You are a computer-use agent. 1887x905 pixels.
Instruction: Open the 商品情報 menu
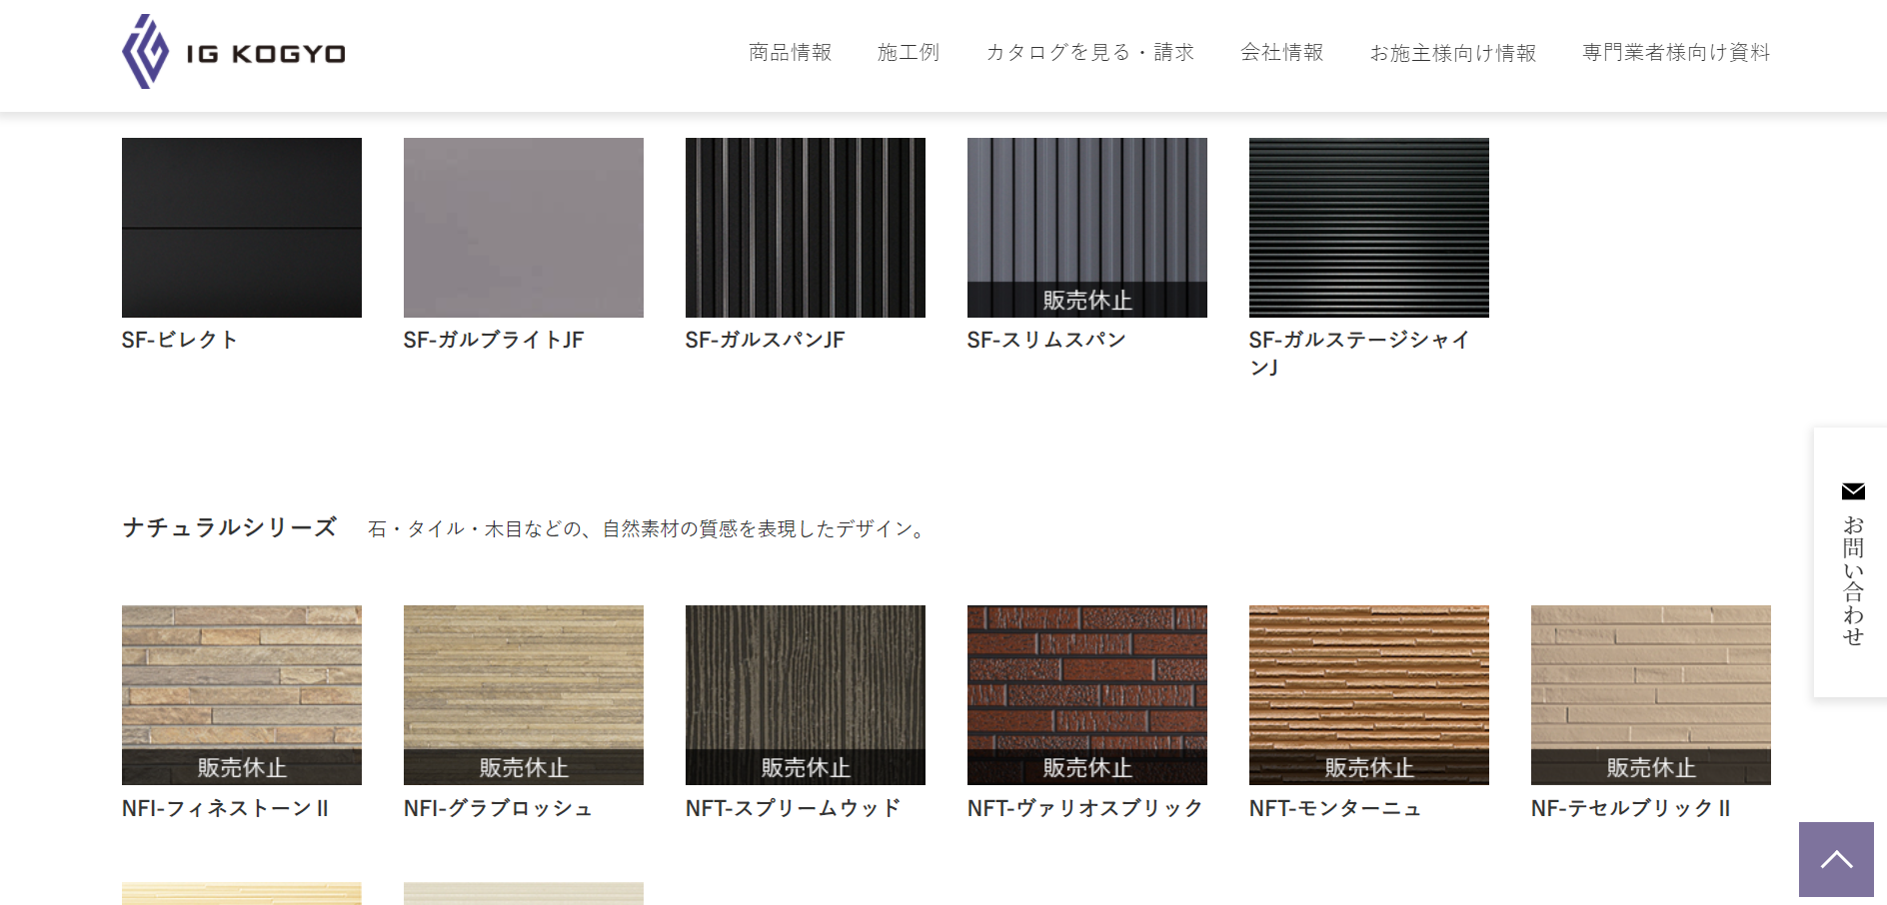pyautogui.click(x=791, y=52)
